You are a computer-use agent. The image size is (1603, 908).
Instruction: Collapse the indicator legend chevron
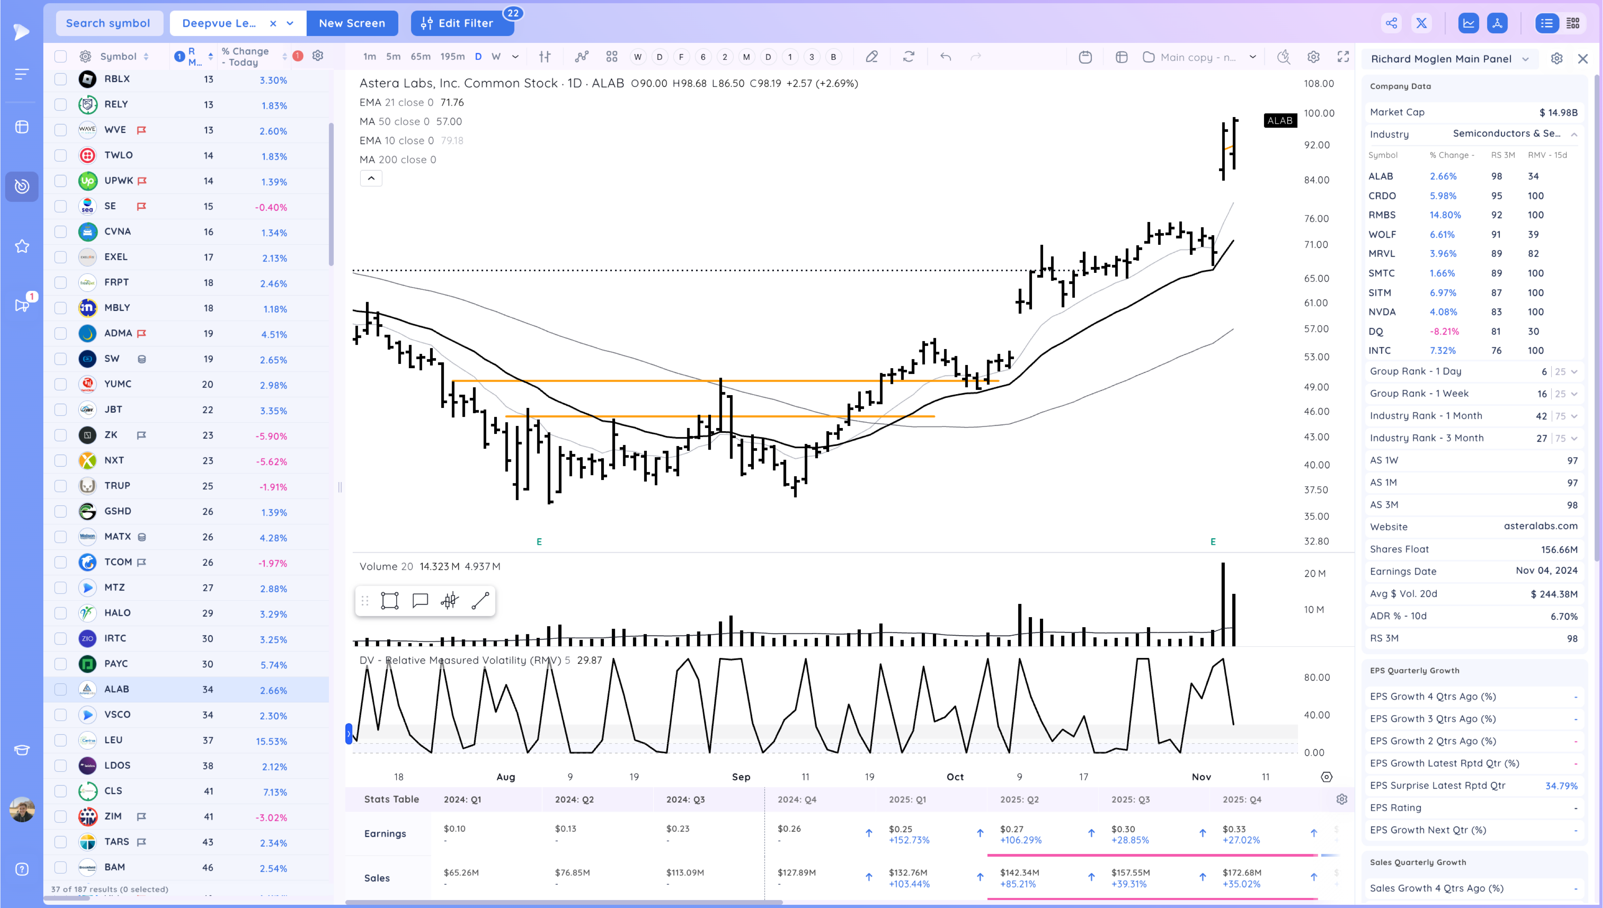tap(371, 178)
